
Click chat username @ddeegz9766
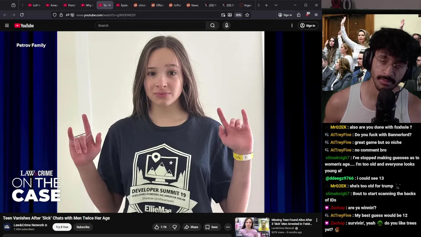click(339, 178)
